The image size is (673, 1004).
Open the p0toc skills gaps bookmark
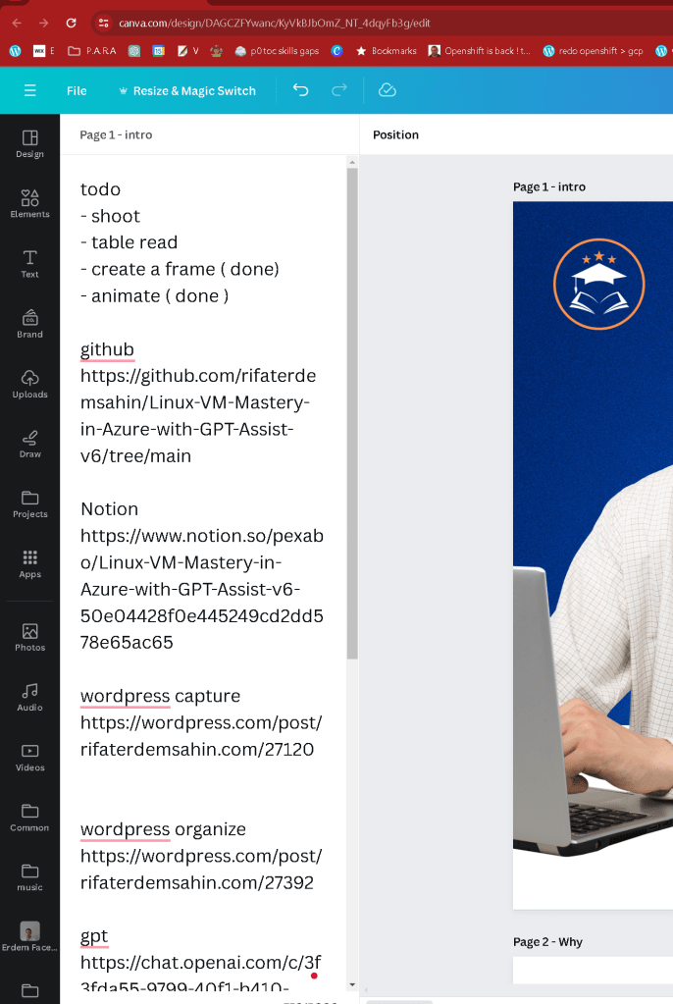click(277, 51)
